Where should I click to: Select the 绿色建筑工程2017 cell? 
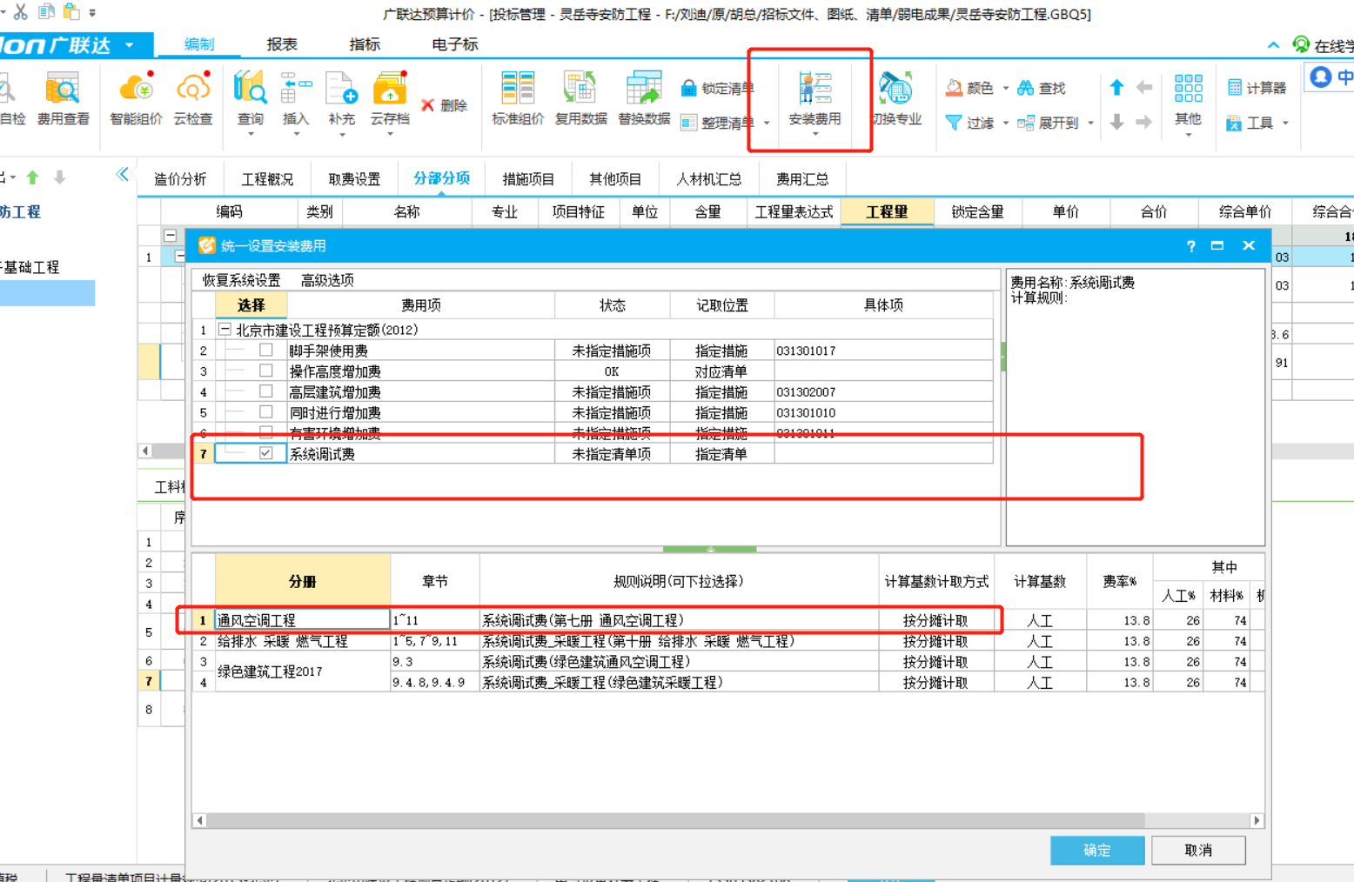click(x=302, y=672)
